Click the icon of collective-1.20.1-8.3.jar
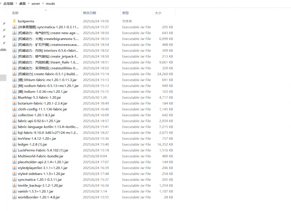This screenshot has height=211, width=291. click(x=14, y=115)
